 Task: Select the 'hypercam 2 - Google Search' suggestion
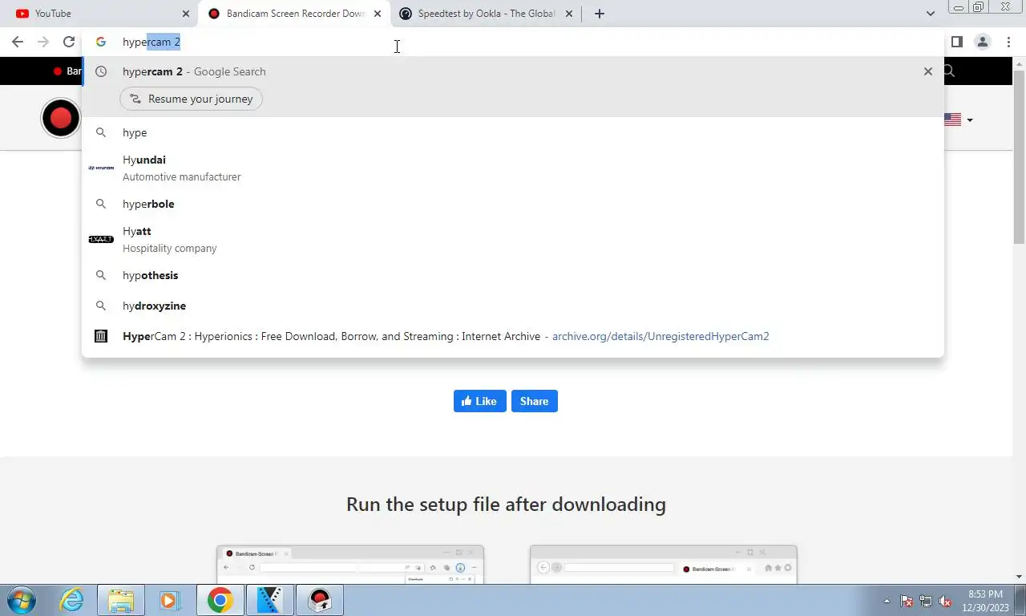(513, 71)
